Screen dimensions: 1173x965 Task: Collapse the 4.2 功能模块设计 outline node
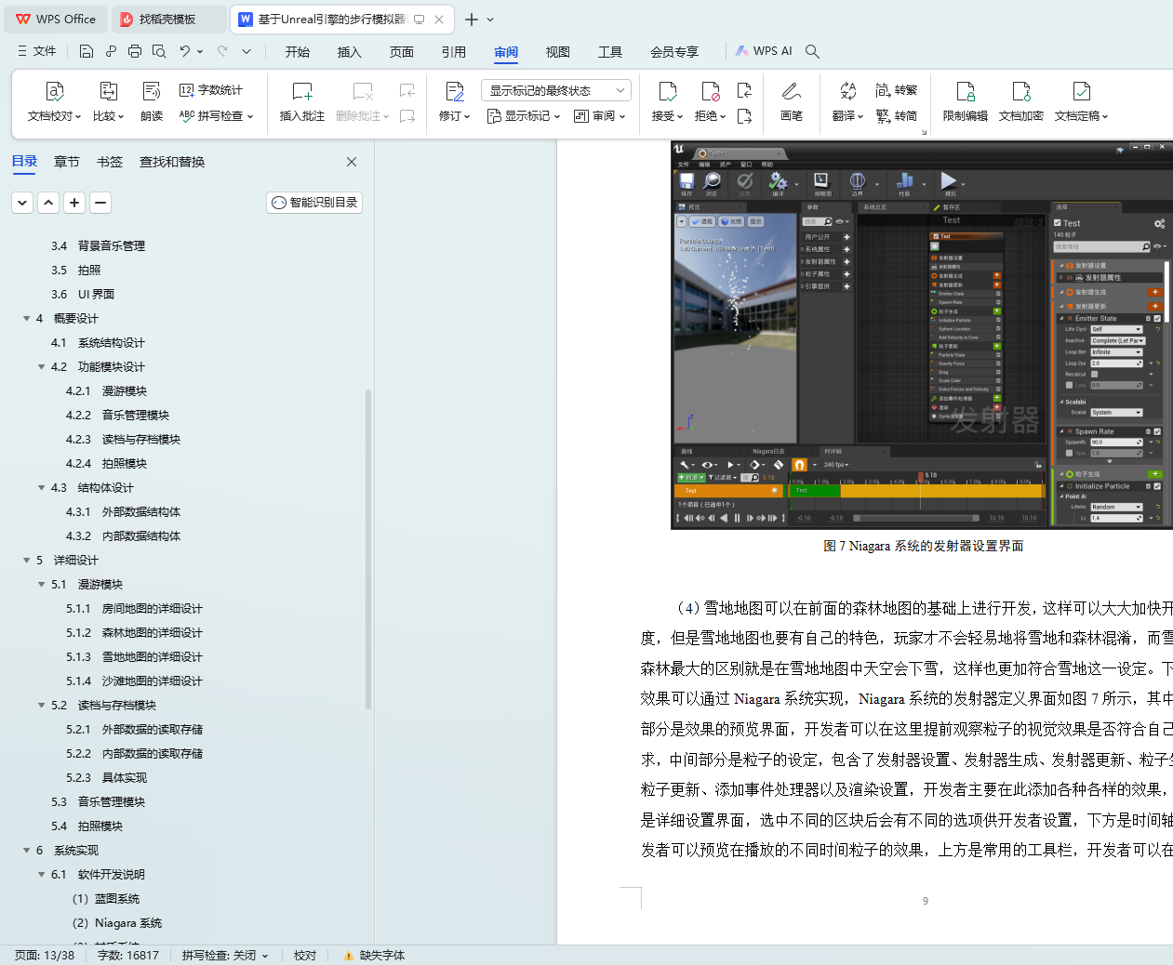point(42,367)
